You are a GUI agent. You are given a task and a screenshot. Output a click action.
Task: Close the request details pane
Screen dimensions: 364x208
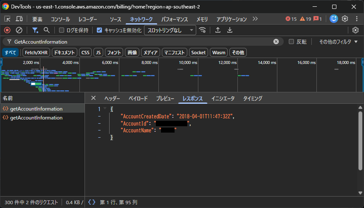point(93,98)
